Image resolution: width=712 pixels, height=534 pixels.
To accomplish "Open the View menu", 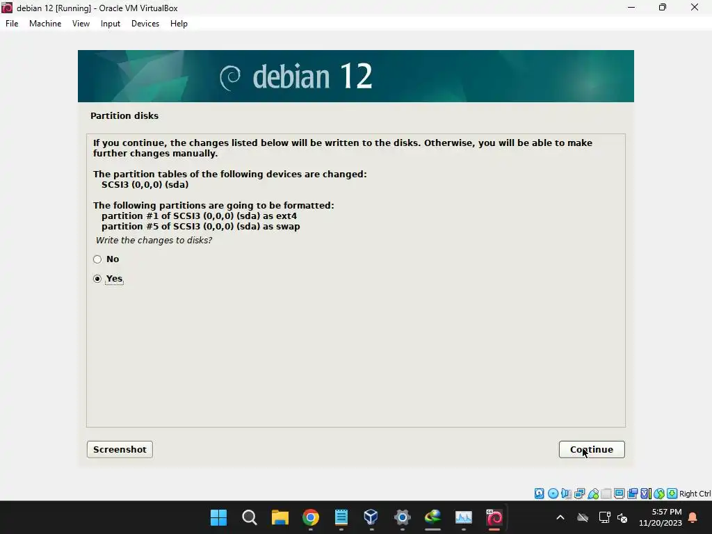I will [81, 24].
